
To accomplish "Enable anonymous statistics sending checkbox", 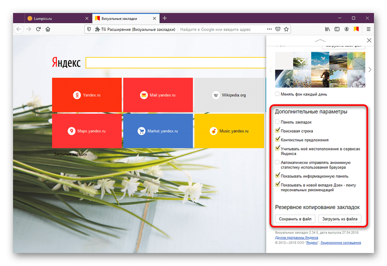I will (x=277, y=162).
